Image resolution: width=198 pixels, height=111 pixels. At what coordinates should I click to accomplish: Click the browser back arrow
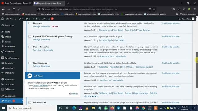click(3, 9)
